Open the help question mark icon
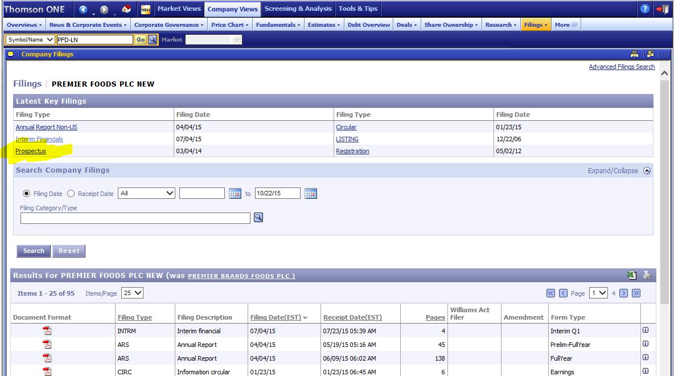Screen dimensions: 674x376 [x=645, y=9]
